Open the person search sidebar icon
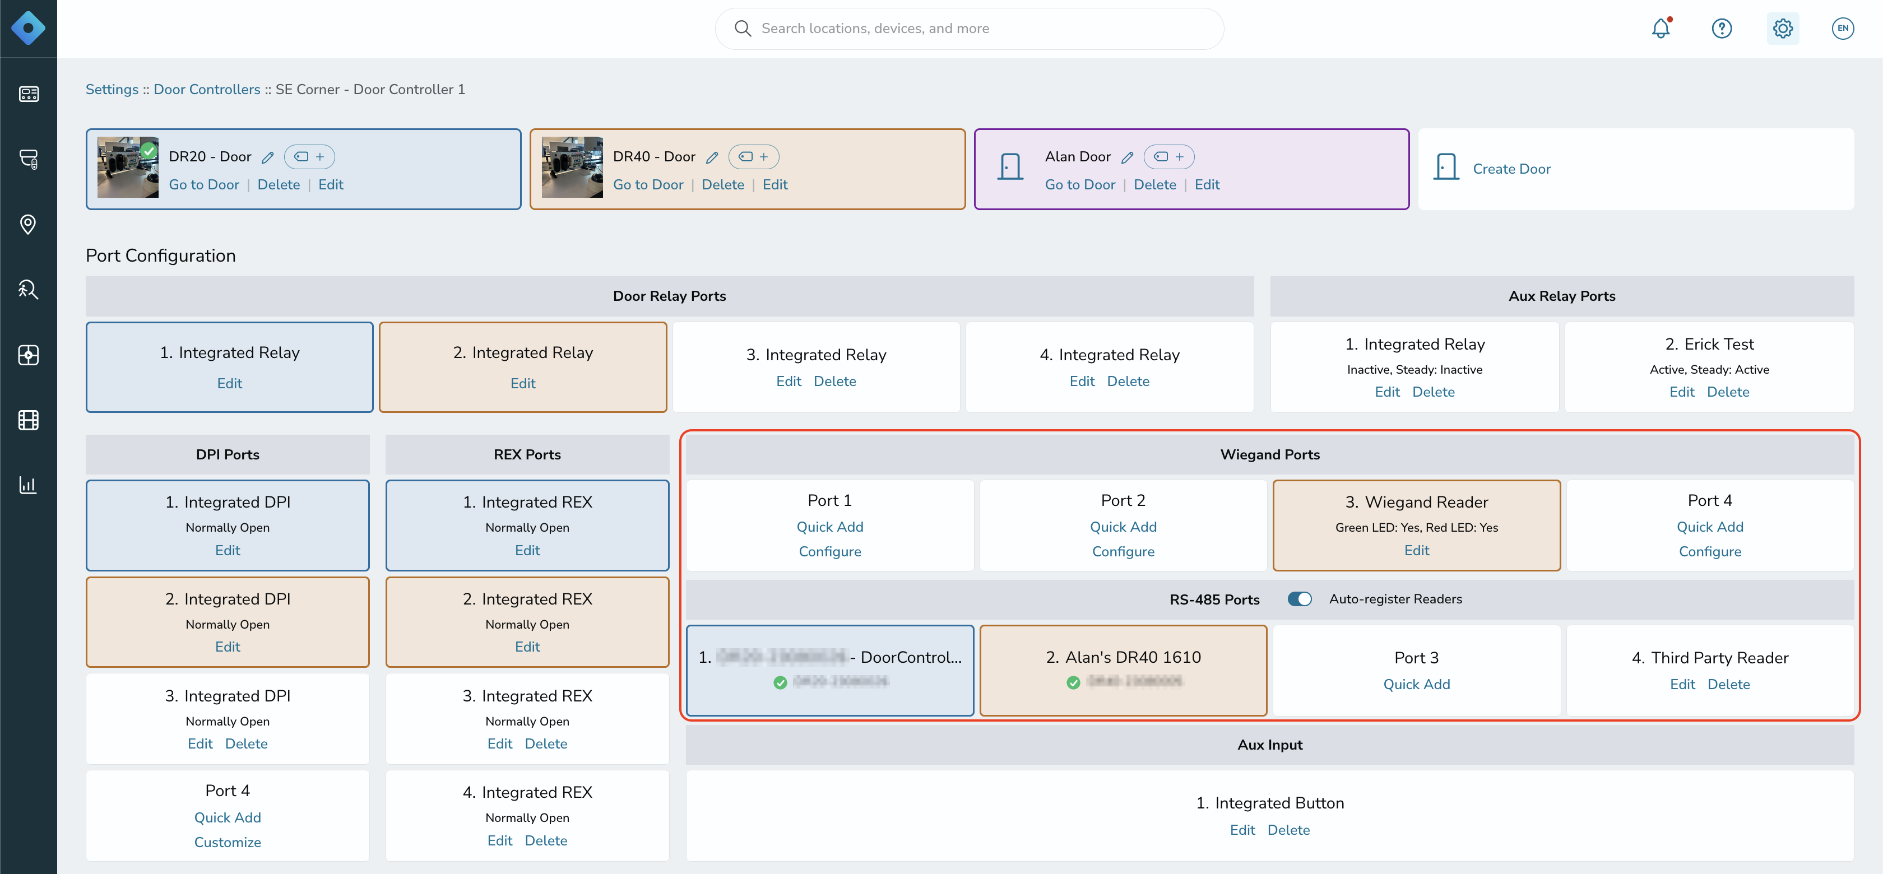The image size is (1883, 874). (28, 290)
